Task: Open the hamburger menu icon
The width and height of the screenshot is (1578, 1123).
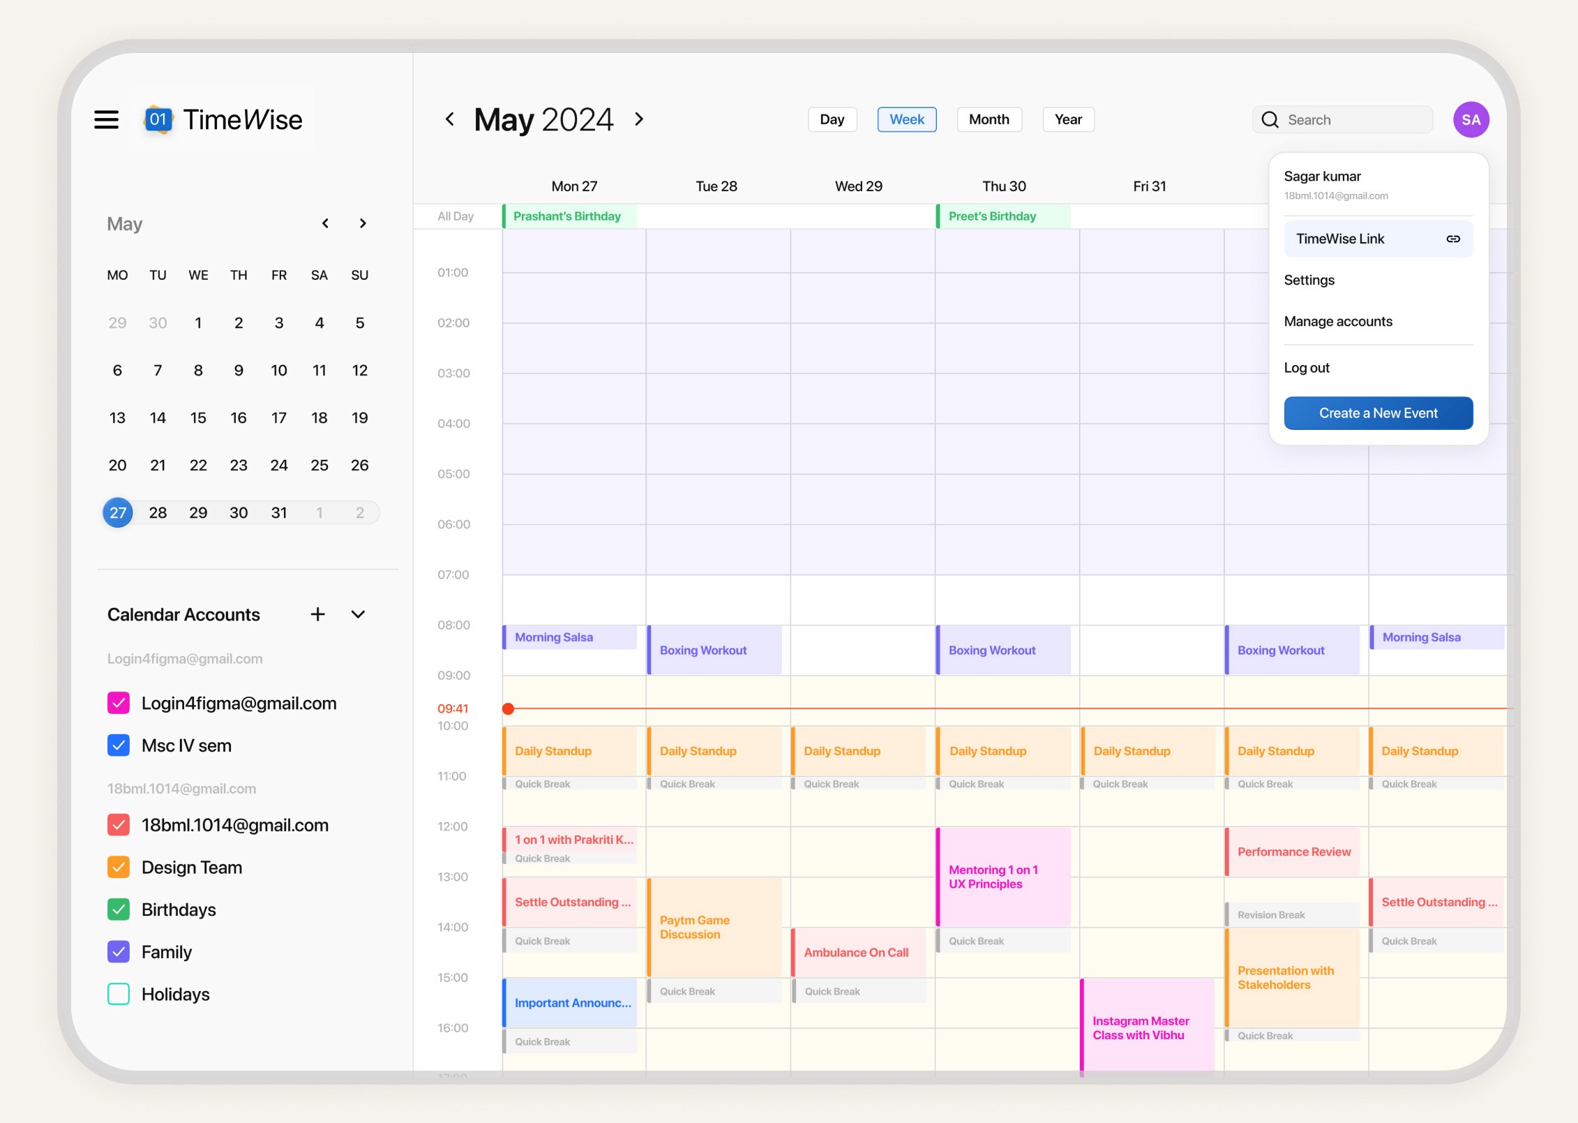Action: tap(106, 119)
